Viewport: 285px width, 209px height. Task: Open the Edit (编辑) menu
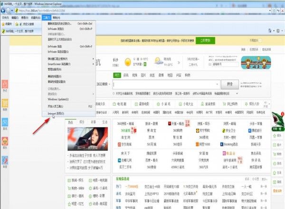point(15,18)
